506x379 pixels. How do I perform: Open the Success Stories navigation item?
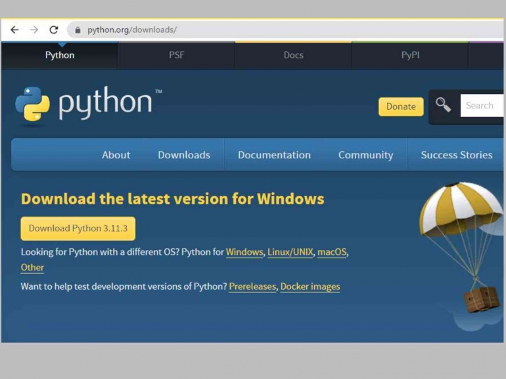pyautogui.click(x=457, y=155)
